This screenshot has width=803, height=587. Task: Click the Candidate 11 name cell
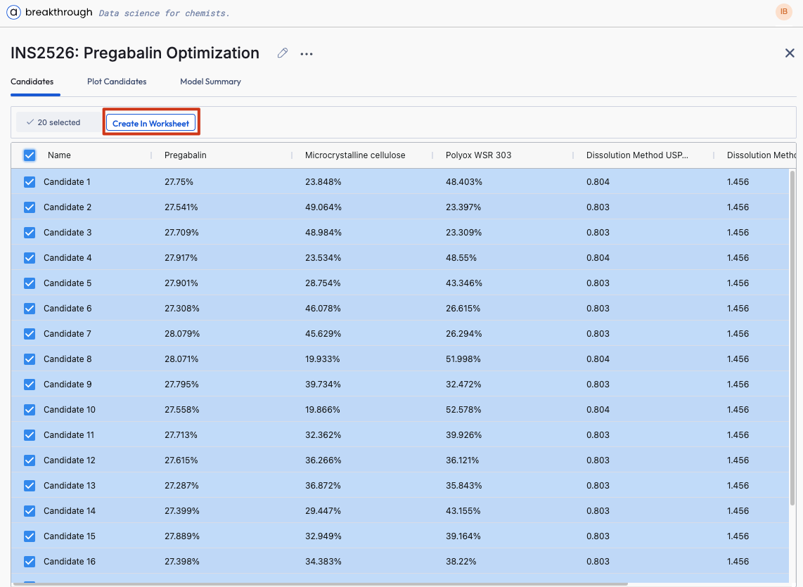[69, 435]
